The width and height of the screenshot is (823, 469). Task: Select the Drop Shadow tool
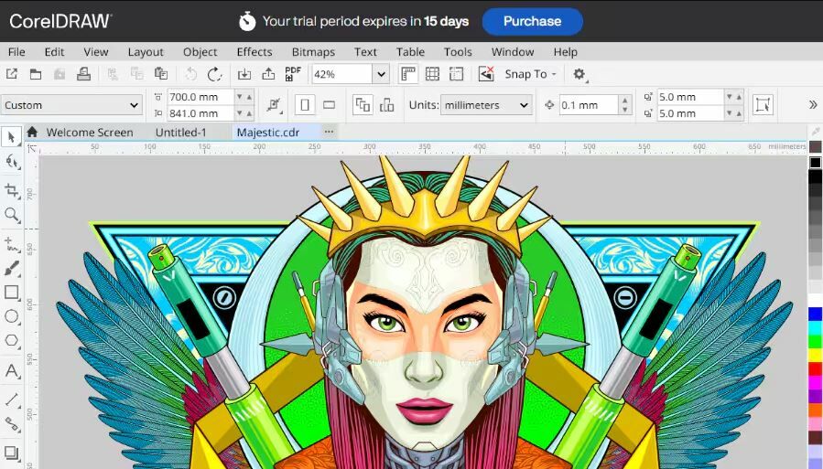(x=11, y=453)
